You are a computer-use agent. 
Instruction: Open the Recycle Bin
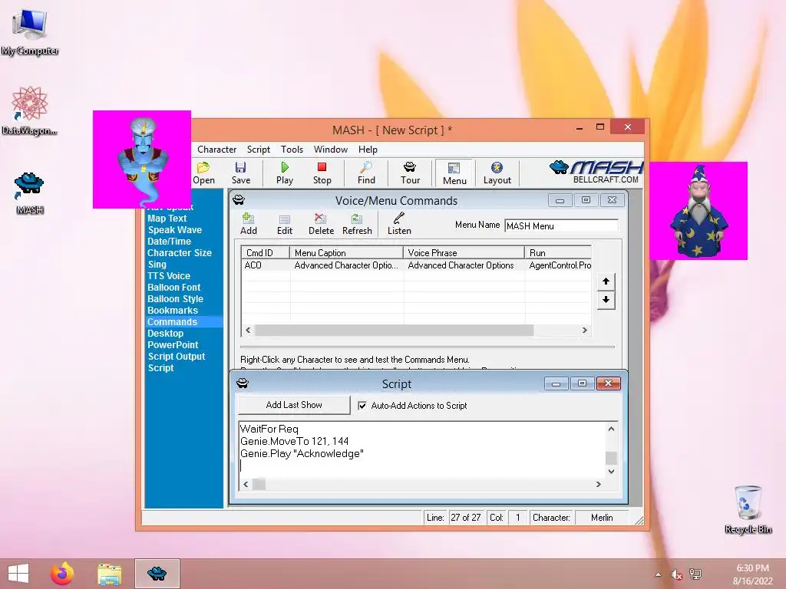(x=748, y=509)
